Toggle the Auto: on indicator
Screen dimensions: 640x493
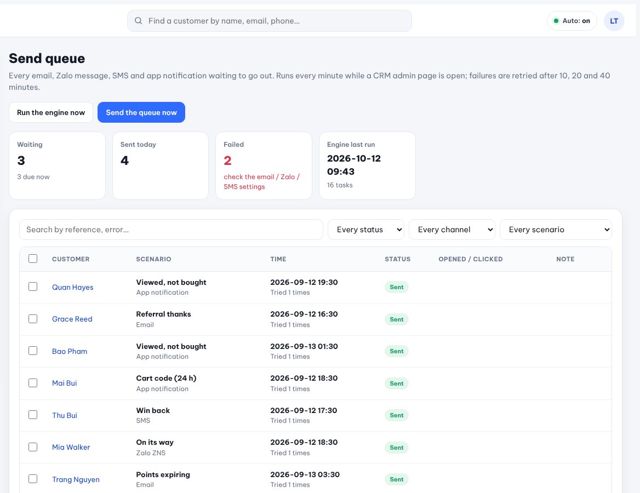pos(572,21)
